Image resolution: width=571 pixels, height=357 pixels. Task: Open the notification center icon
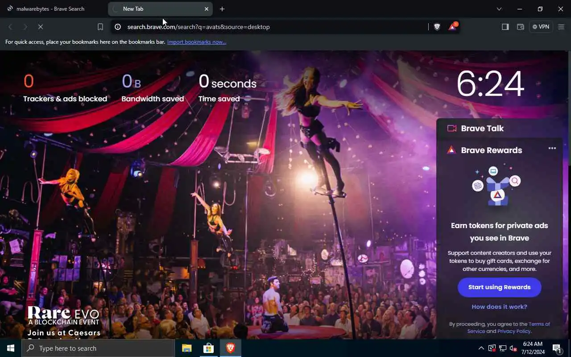pyautogui.click(x=557, y=348)
